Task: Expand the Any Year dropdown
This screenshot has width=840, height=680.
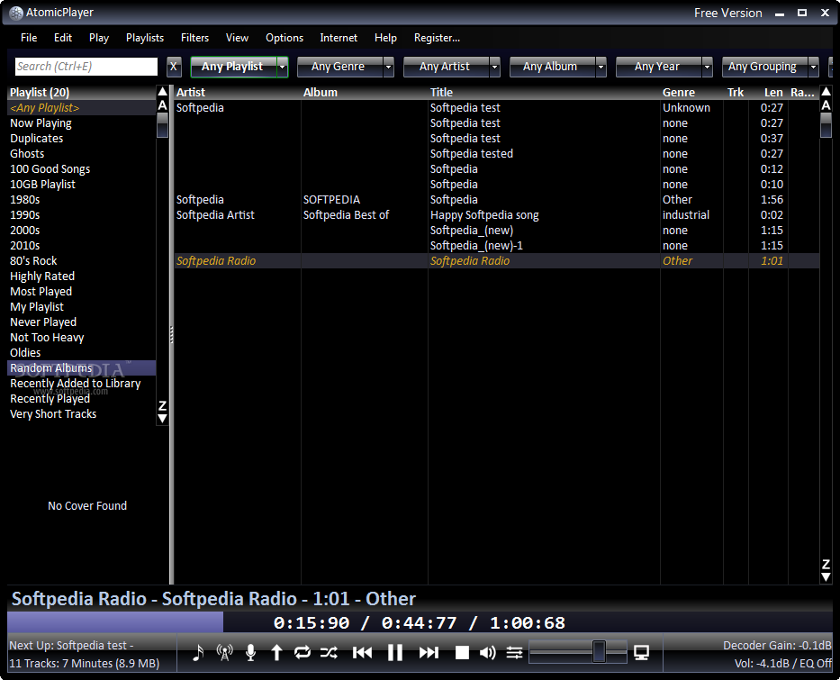Action: point(707,67)
